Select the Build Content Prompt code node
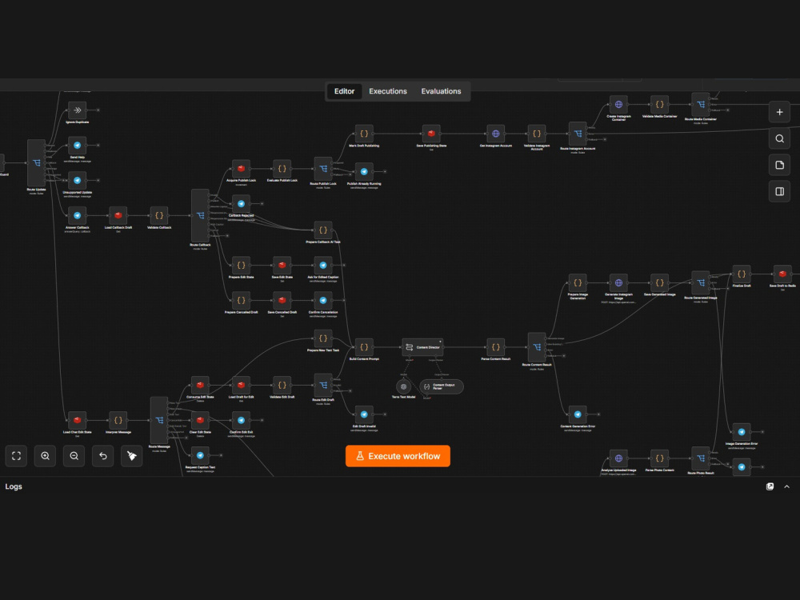This screenshot has width=800, height=600. click(364, 347)
